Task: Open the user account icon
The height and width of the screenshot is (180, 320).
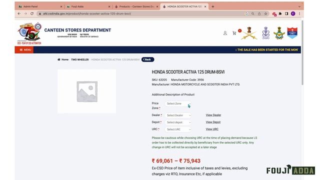Action: tap(225, 33)
